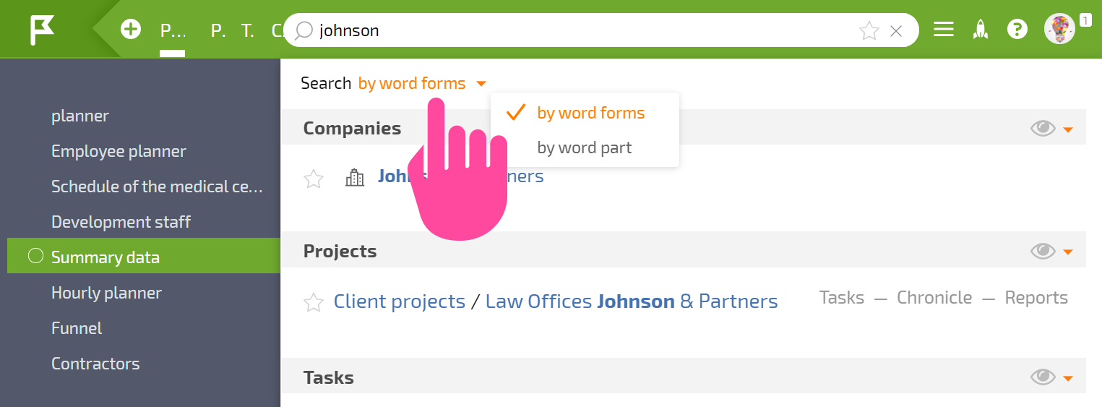This screenshot has width=1102, height=407.
Task: Toggle visibility eye for Projects section
Action: [1043, 251]
